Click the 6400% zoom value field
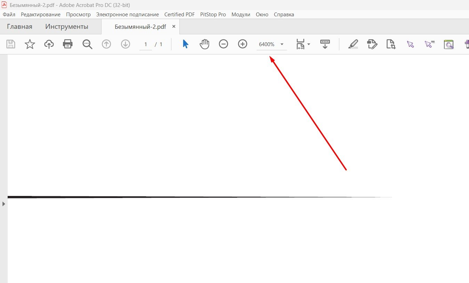The image size is (469, 283). coord(267,44)
